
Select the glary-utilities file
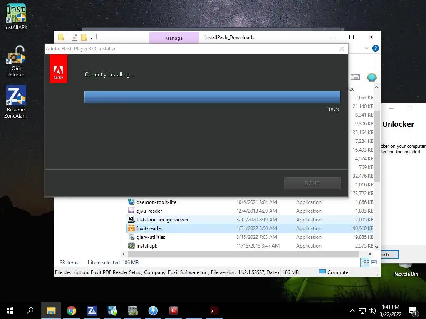(151, 237)
